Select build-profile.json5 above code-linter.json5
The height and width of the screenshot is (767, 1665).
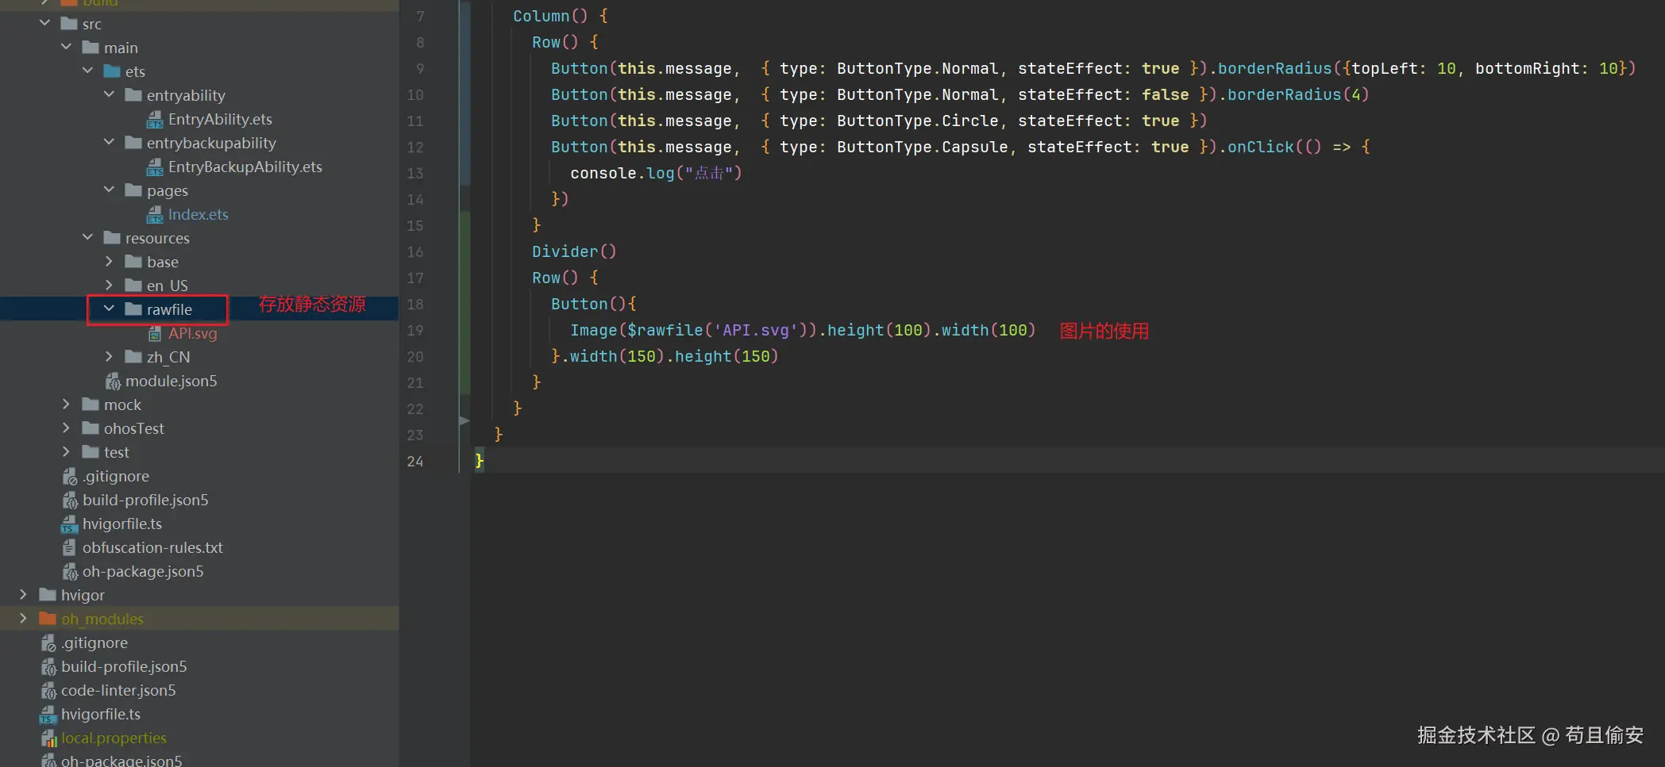click(124, 666)
